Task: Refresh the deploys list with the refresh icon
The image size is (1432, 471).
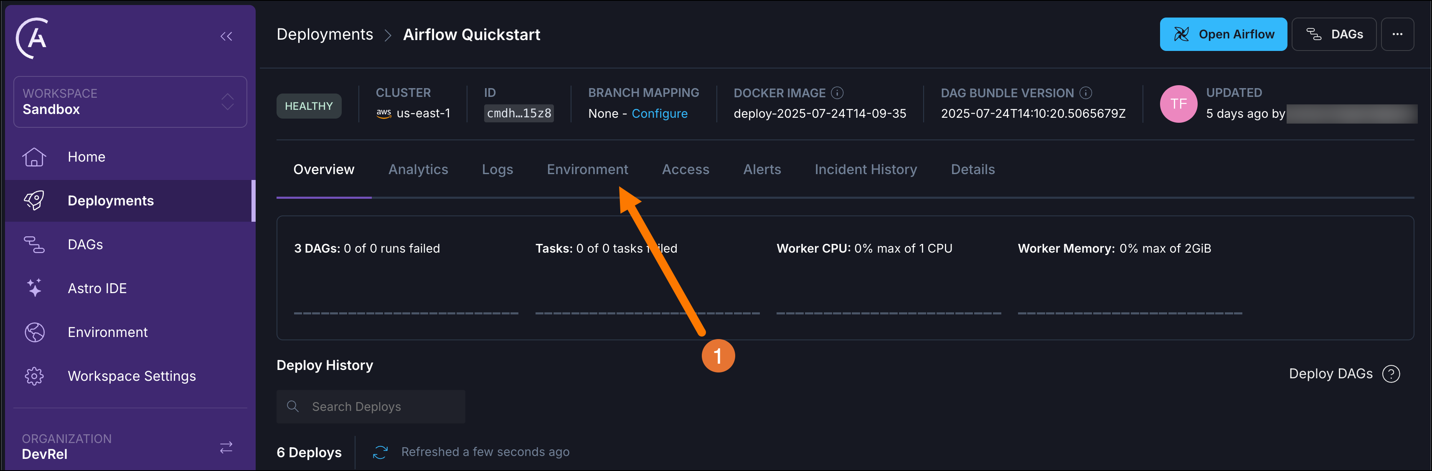Action: (380, 452)
